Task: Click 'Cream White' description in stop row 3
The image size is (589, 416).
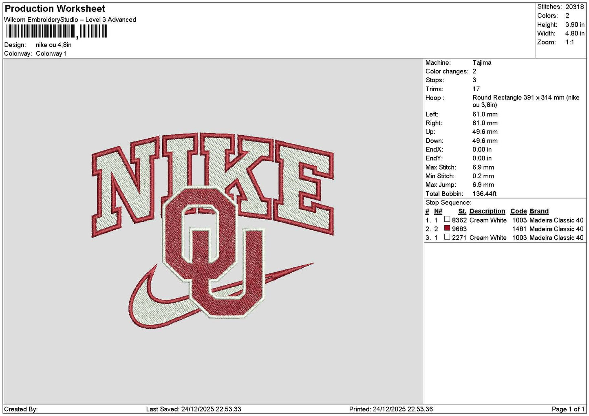Action: point(488,238)
